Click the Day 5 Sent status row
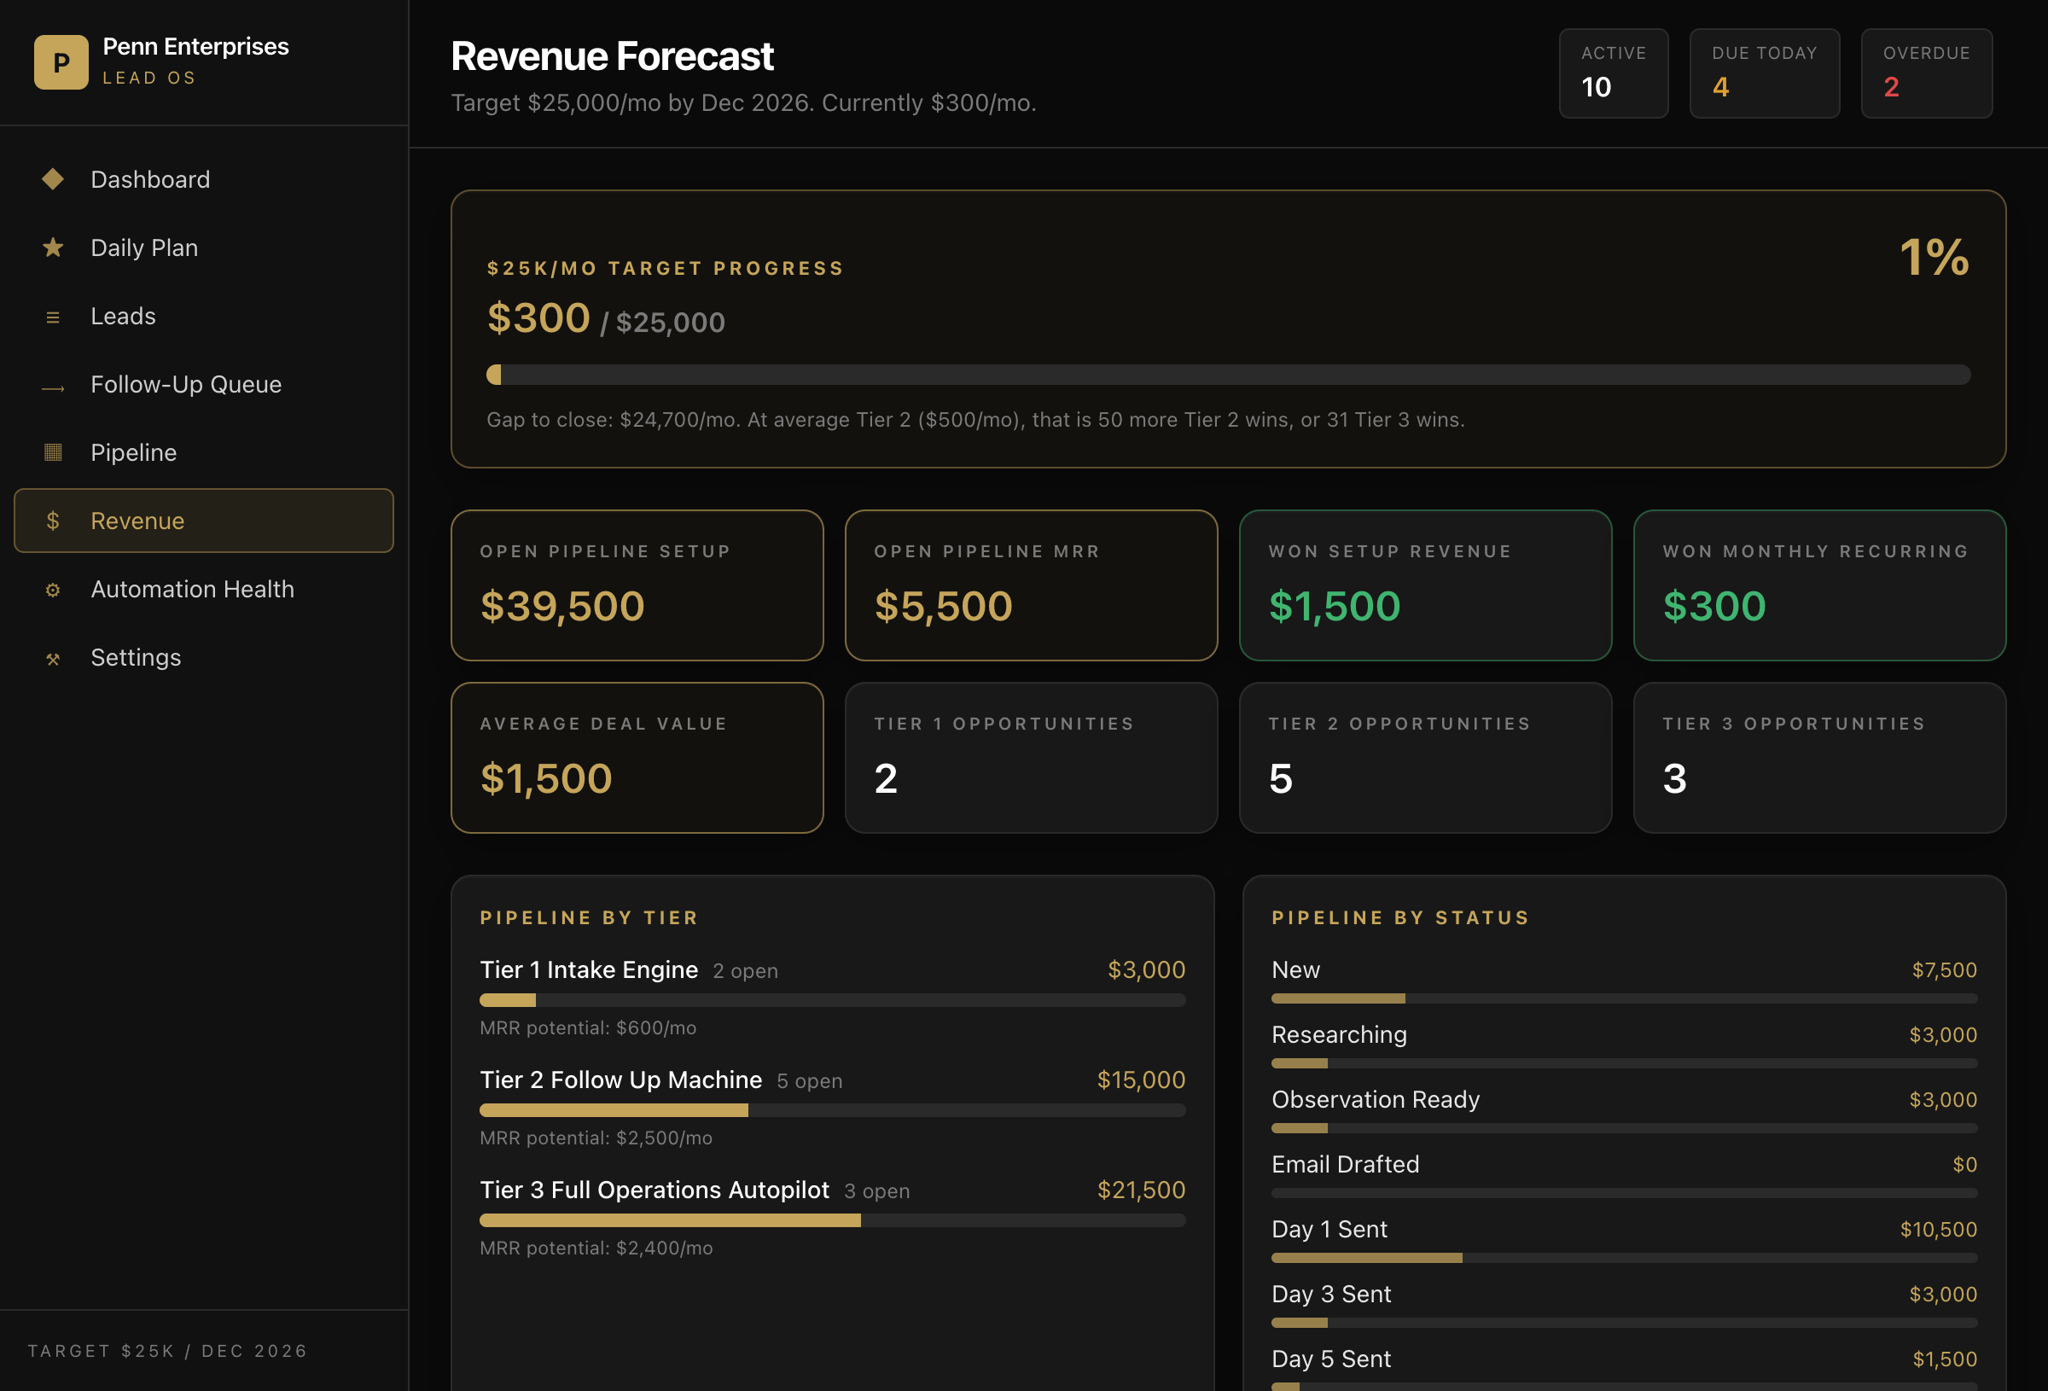The height and width of the screenshot is (1391, 2048). click(1624, 1368)
